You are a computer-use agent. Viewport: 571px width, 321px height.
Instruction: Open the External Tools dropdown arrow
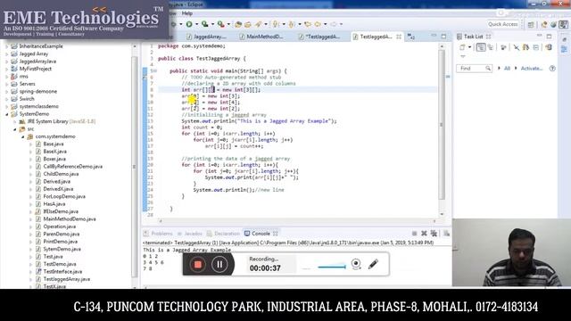(228, 24)
